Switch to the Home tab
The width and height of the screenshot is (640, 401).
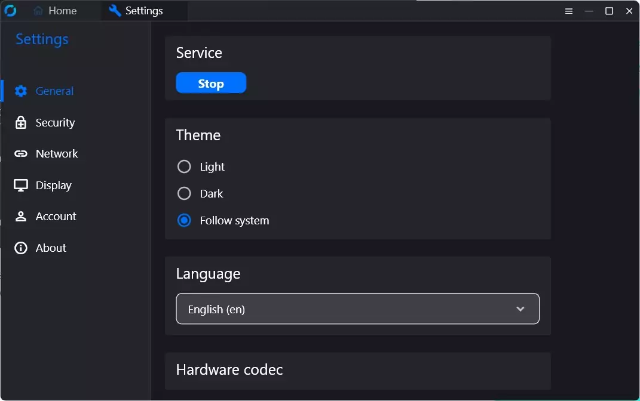(56, 11)
